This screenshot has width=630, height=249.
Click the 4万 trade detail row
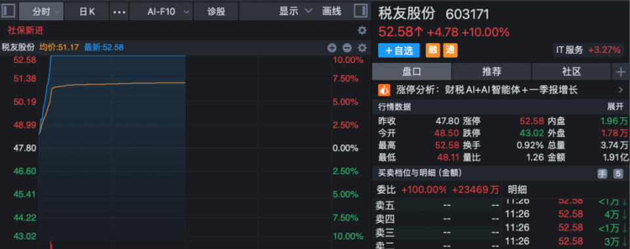click(x=566, y=214)
